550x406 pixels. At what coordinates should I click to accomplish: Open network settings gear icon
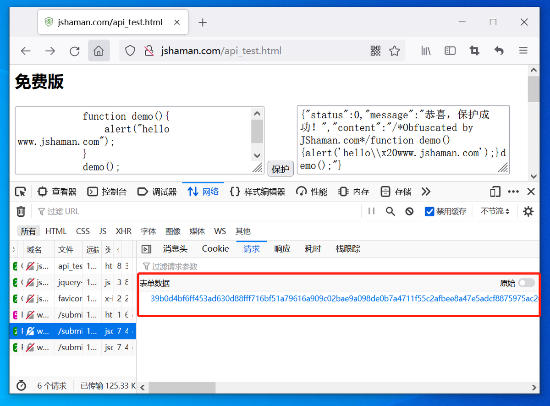pos(528,211)
